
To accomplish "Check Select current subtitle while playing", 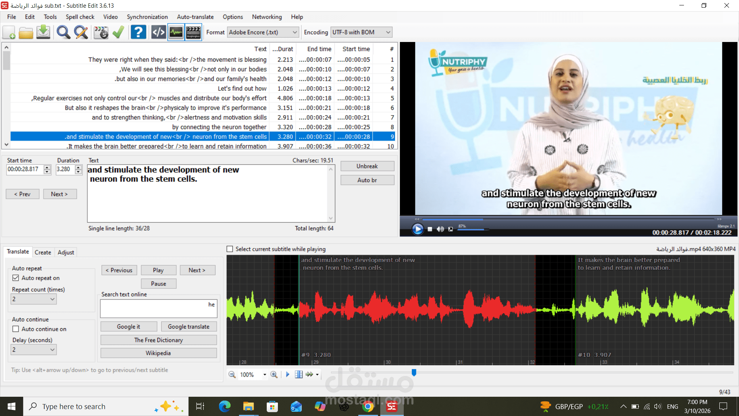I will pyautogui.click(x=230, y=249).
